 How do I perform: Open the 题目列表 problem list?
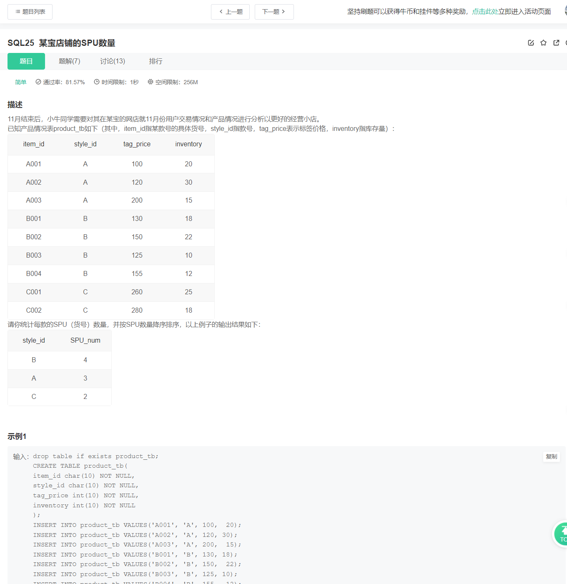[30, 12]
